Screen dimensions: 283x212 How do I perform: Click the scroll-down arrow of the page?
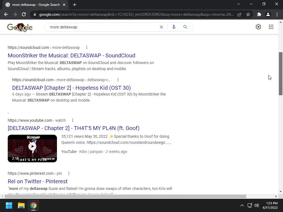(281, 192)
